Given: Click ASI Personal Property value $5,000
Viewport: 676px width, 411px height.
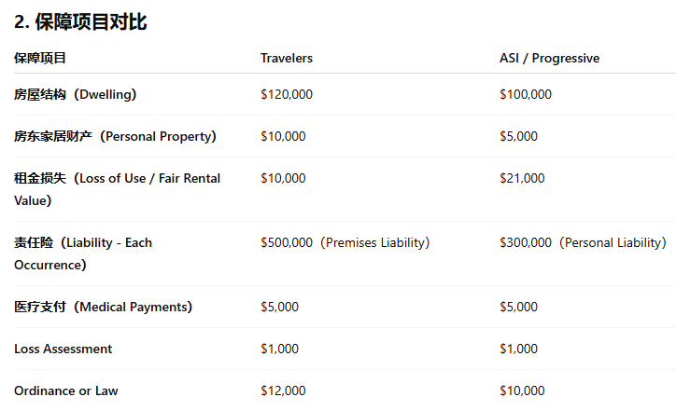Looking at the screenshot, I should click(x=518, y=136).
